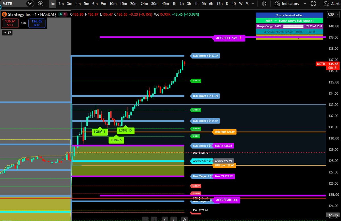Image resolution: width=341 pixels, height=221 pixels.
Task: Zoom out the chart with minus button
Action: coord(145,219)
